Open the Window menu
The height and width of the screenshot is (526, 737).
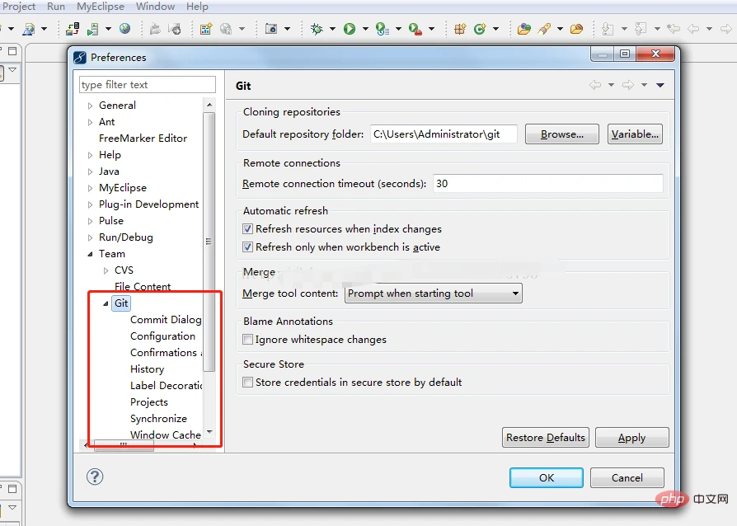coord(155,7)
